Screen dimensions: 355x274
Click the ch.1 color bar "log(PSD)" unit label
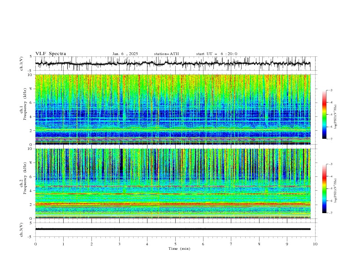[x=336, y=116]
